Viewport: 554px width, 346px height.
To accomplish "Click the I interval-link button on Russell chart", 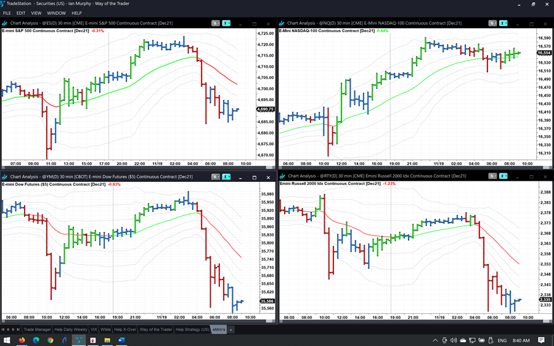I will point(503,177).
